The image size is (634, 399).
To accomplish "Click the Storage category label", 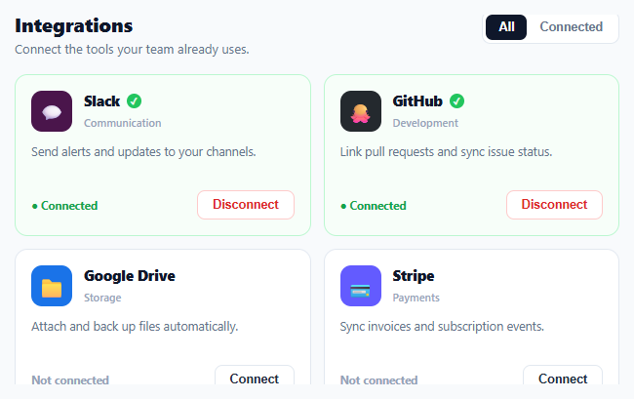I will coord(102,298).
